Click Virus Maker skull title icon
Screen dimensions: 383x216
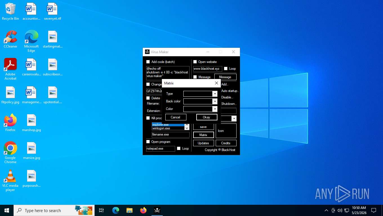click(147, 52)
